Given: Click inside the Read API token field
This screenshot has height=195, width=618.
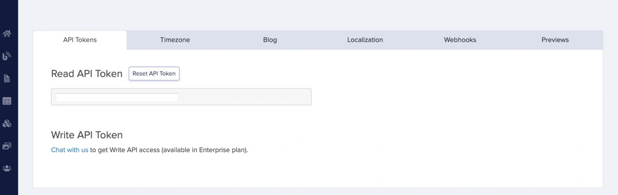Looking at the screenshot, I should pyautogui.click(x=181, y=97).
